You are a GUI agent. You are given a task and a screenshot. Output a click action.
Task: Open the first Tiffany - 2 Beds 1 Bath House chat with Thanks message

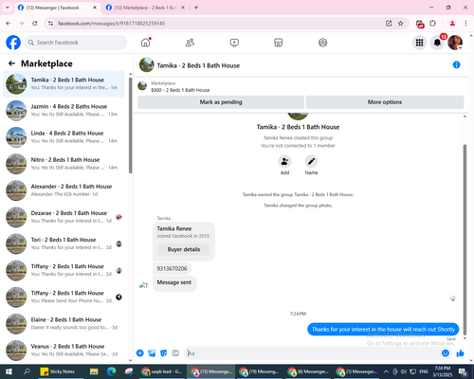coord(64,270)
